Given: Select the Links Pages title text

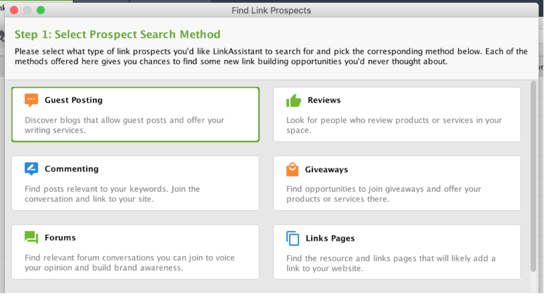Looking at the screenshot, I should click(330, 238).
